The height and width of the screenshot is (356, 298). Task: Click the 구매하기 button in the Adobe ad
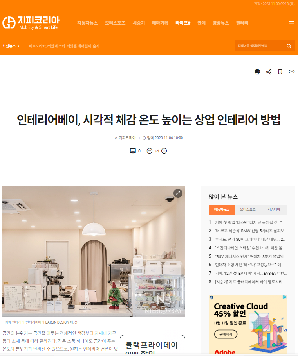[x=226, y=334]
